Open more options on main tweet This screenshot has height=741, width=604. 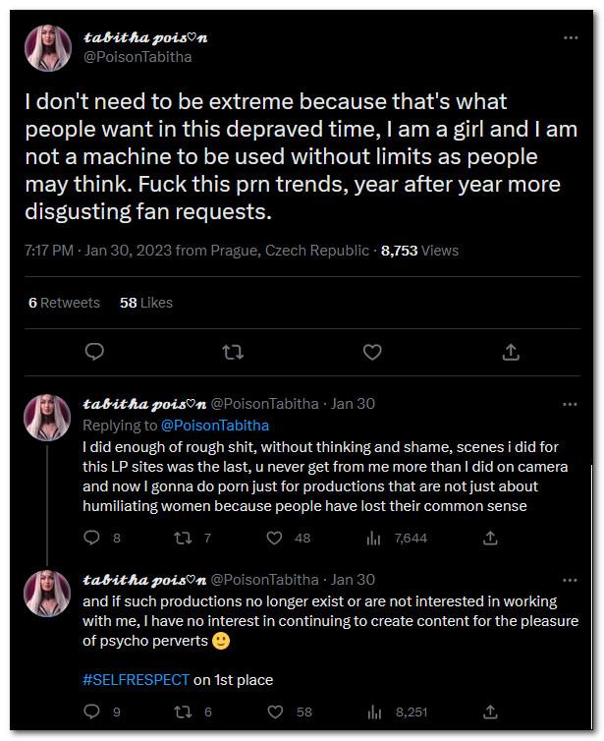click(x=570, y=37)
